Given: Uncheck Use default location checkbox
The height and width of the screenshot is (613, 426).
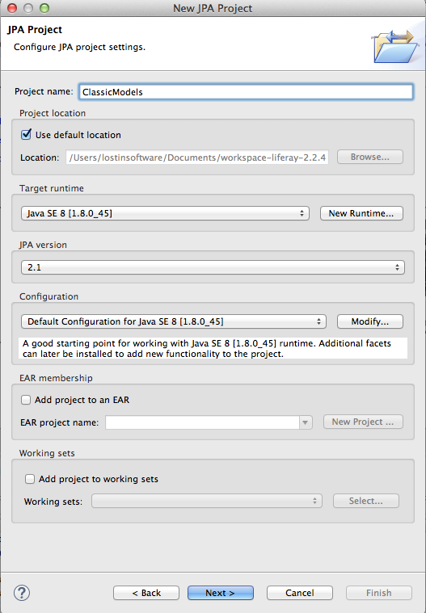Looking at the screenshot, I should click(26, 135).
